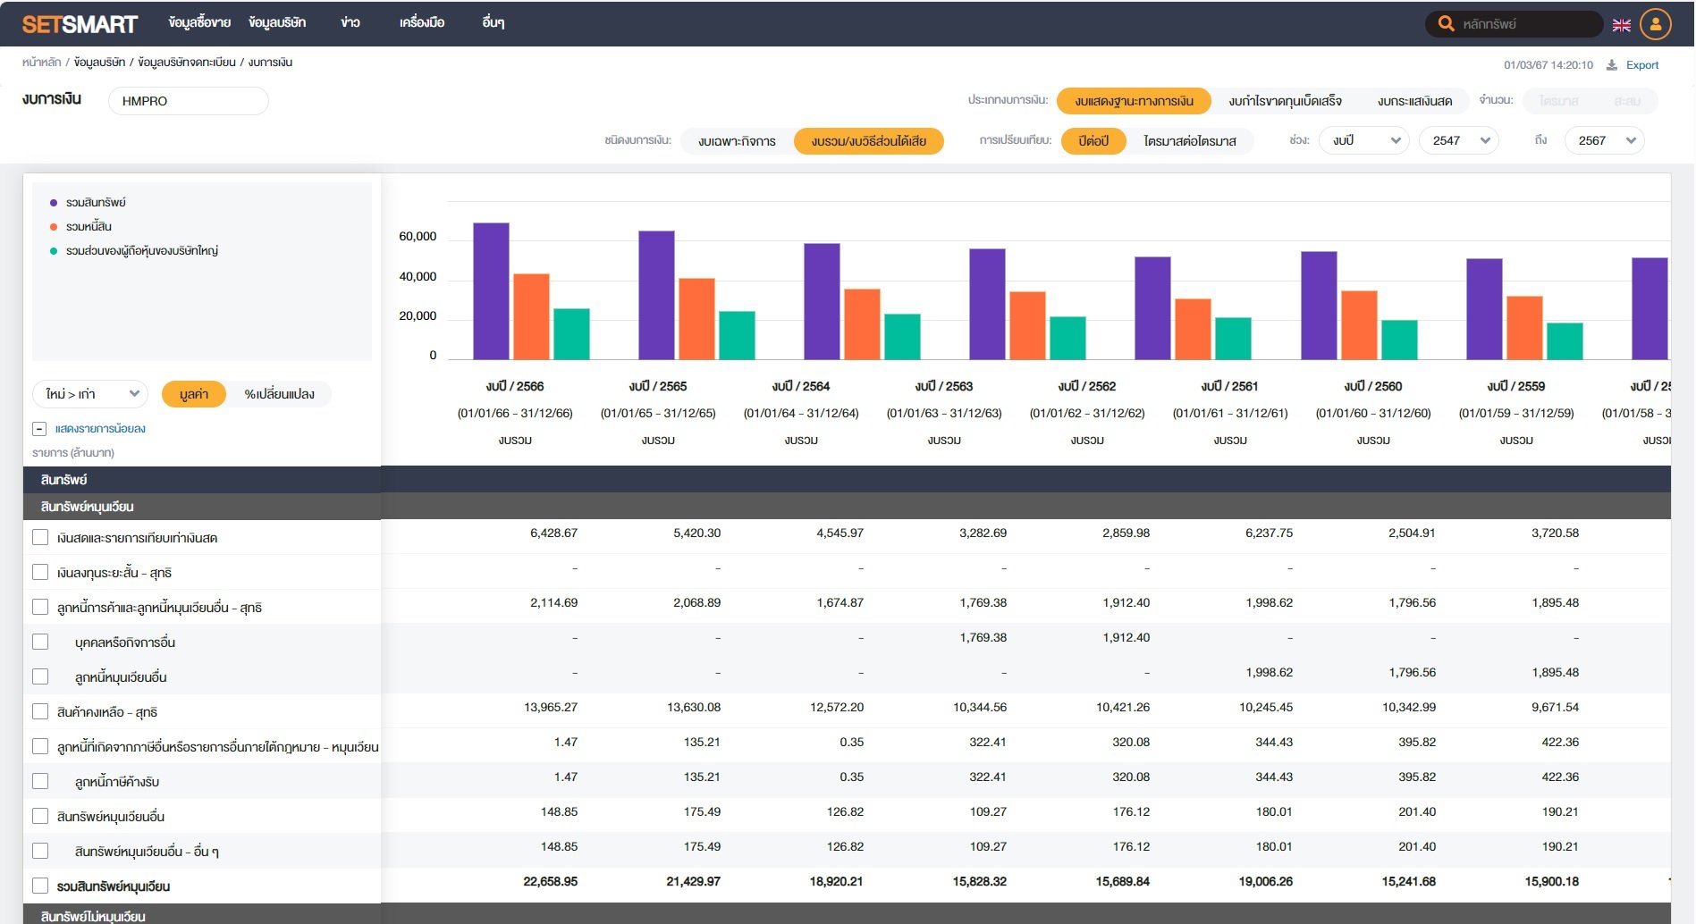This screenshot has width=1696, height=924.
Task: Click the 13,965.27 inventory value cell
Action: tap(551, 708)
